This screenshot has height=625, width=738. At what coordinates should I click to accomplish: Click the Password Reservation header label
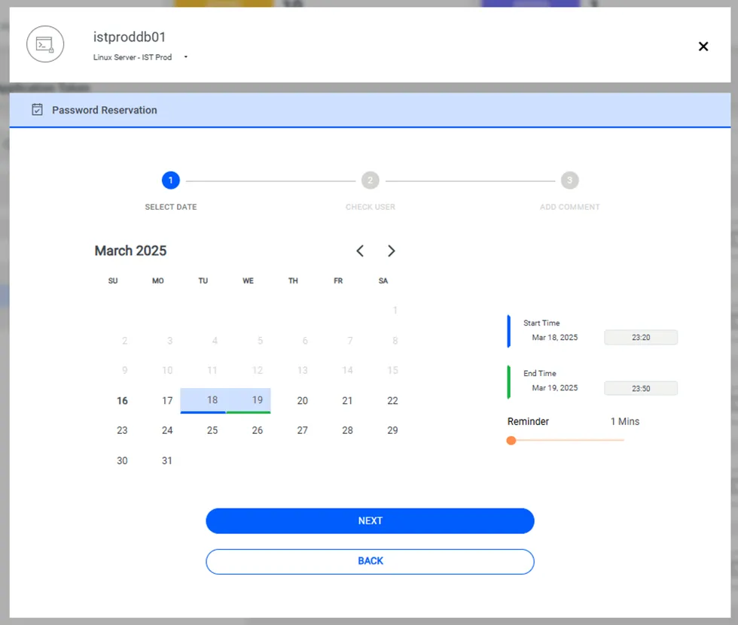[x=105, y=110]
